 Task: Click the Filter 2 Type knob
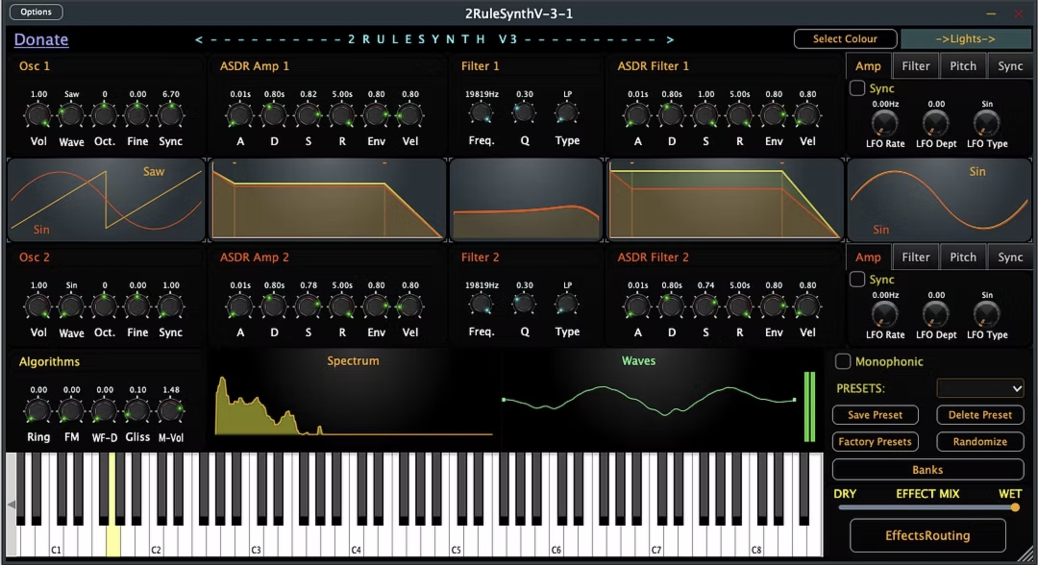click(567, 304)
